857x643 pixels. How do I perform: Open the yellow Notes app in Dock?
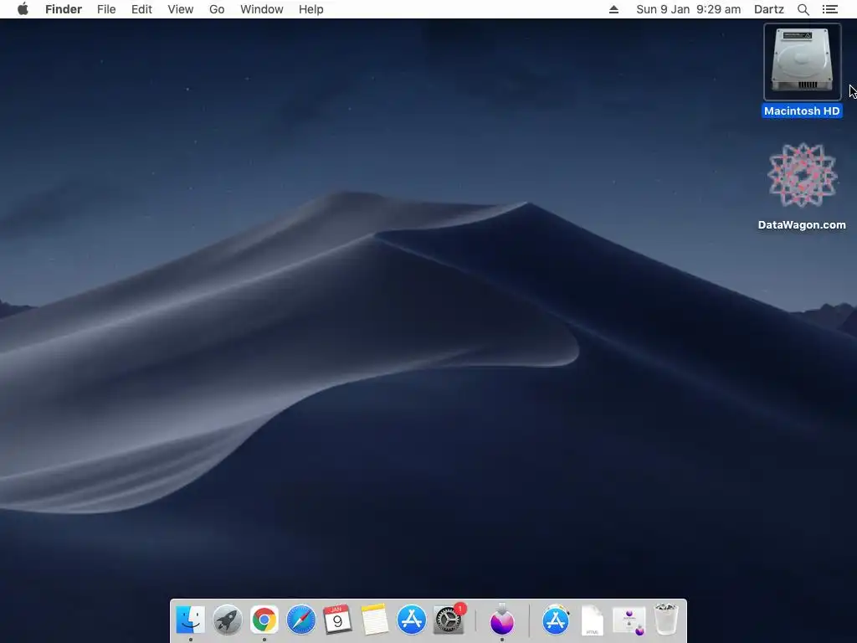click(374, 620)
